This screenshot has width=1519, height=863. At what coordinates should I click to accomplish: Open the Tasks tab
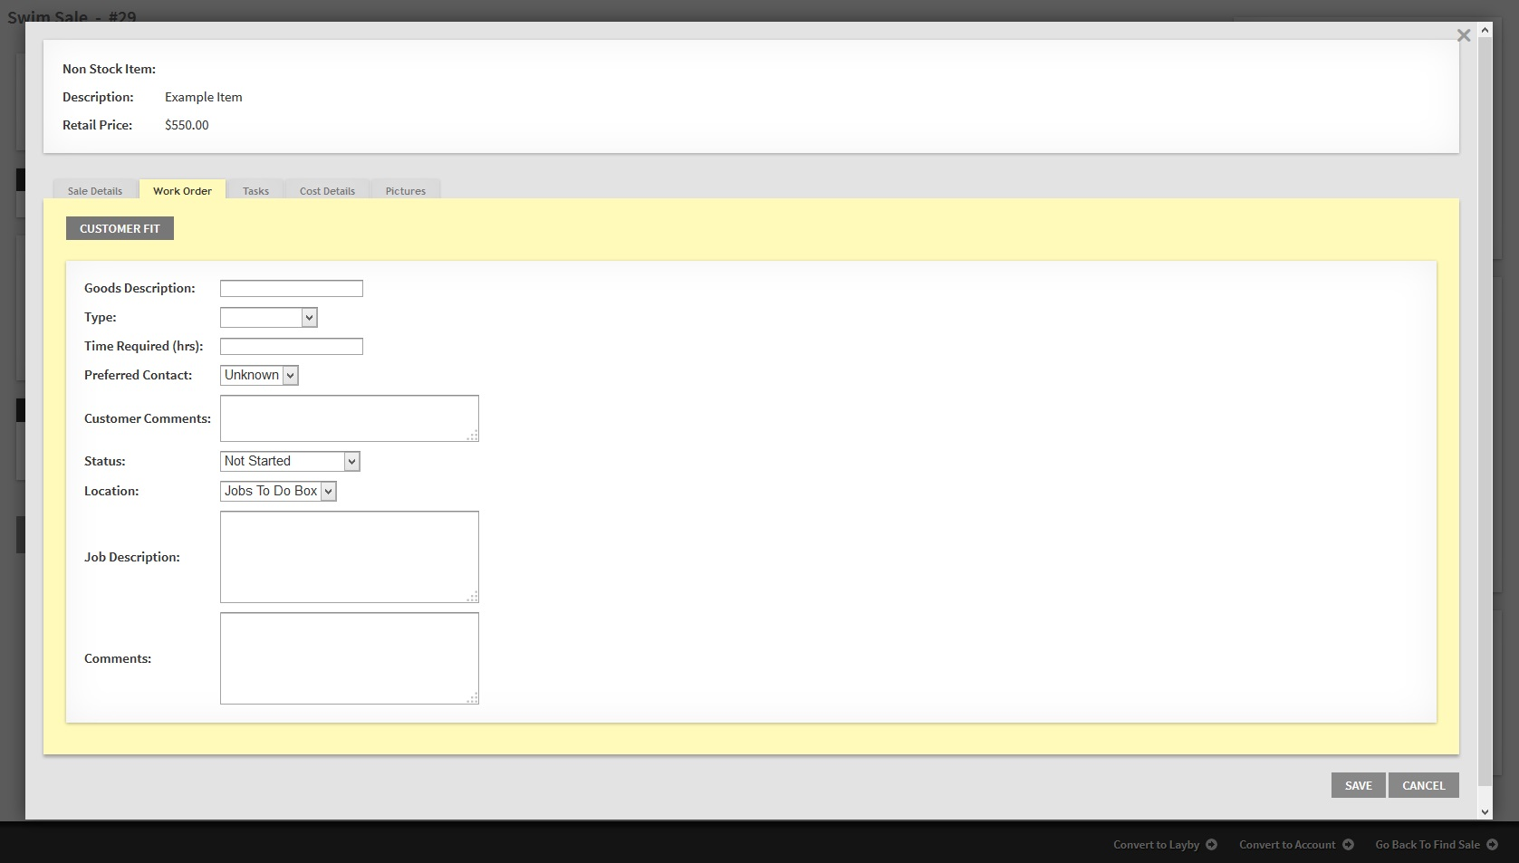[x=255, y=191]
